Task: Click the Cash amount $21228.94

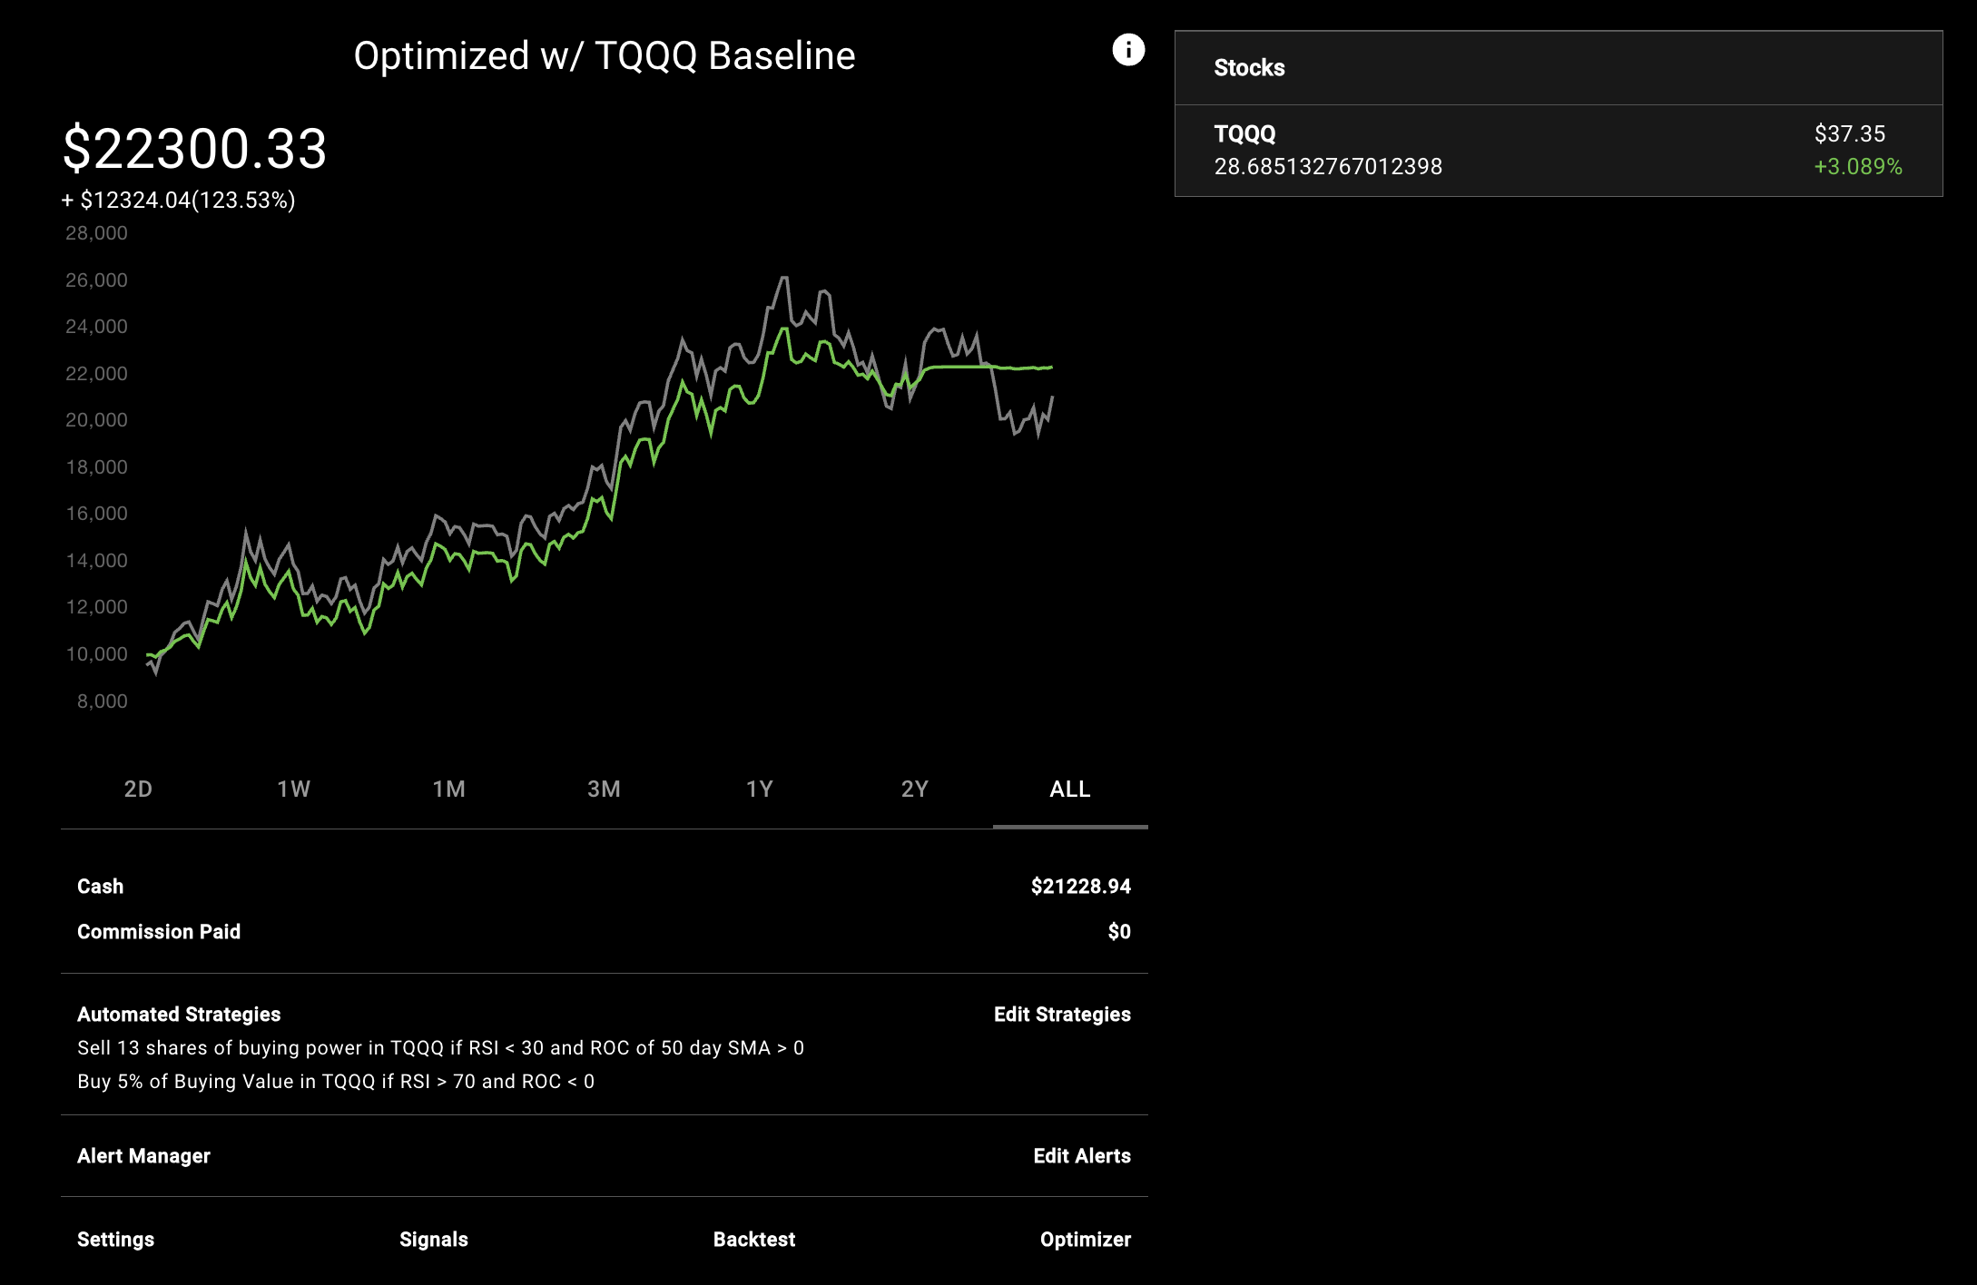Action: 1080,887
